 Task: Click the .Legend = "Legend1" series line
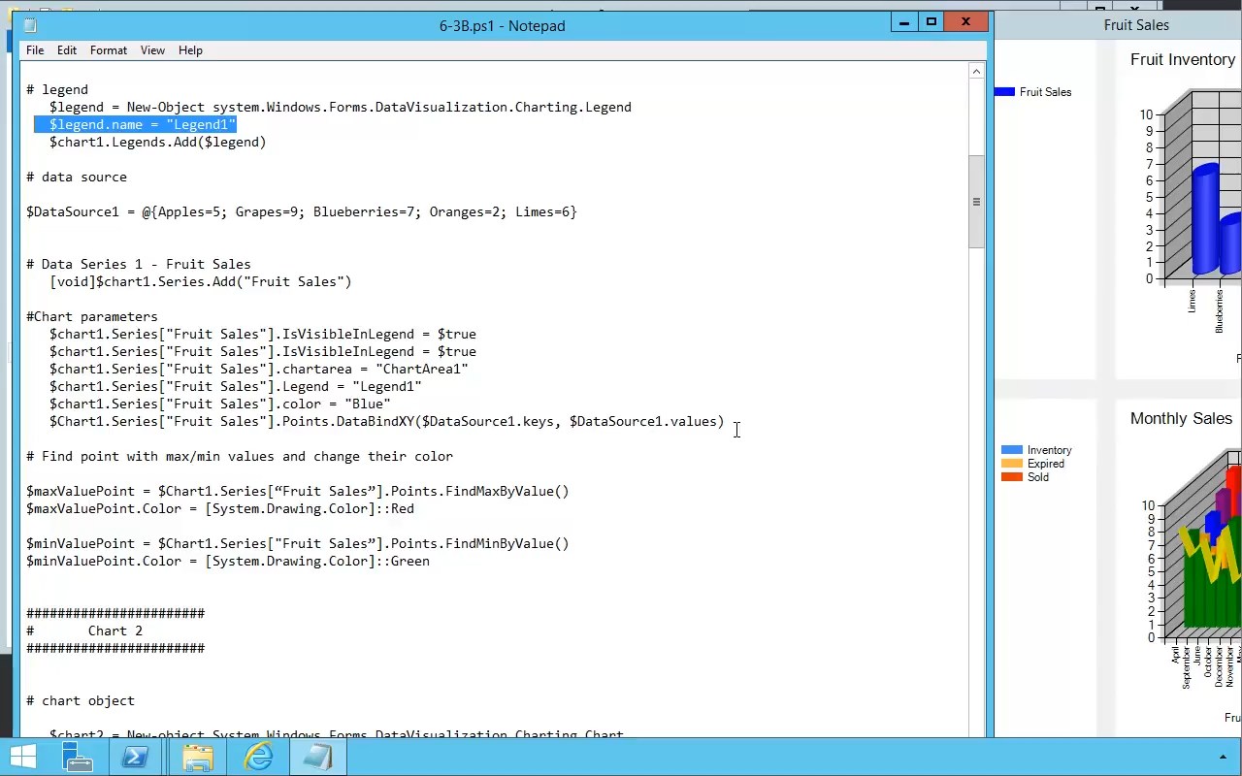pos(236,386)
